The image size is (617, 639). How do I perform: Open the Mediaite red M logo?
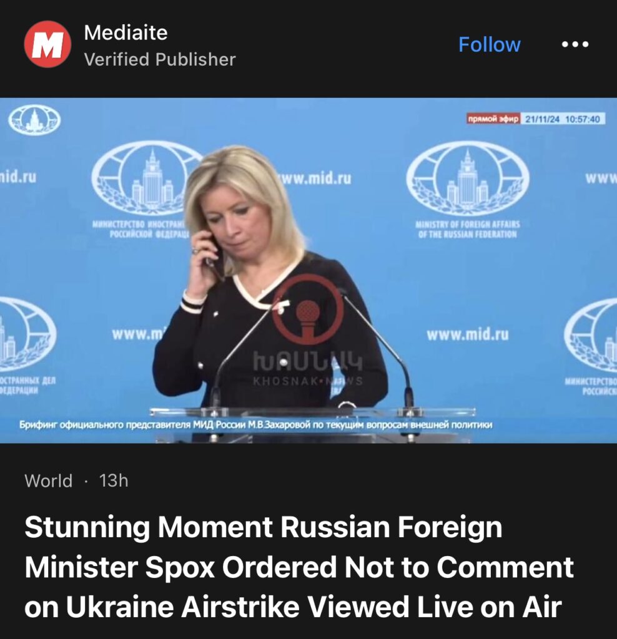coord(47,44)
